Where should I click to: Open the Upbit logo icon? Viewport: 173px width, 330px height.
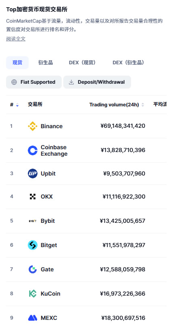33,173
